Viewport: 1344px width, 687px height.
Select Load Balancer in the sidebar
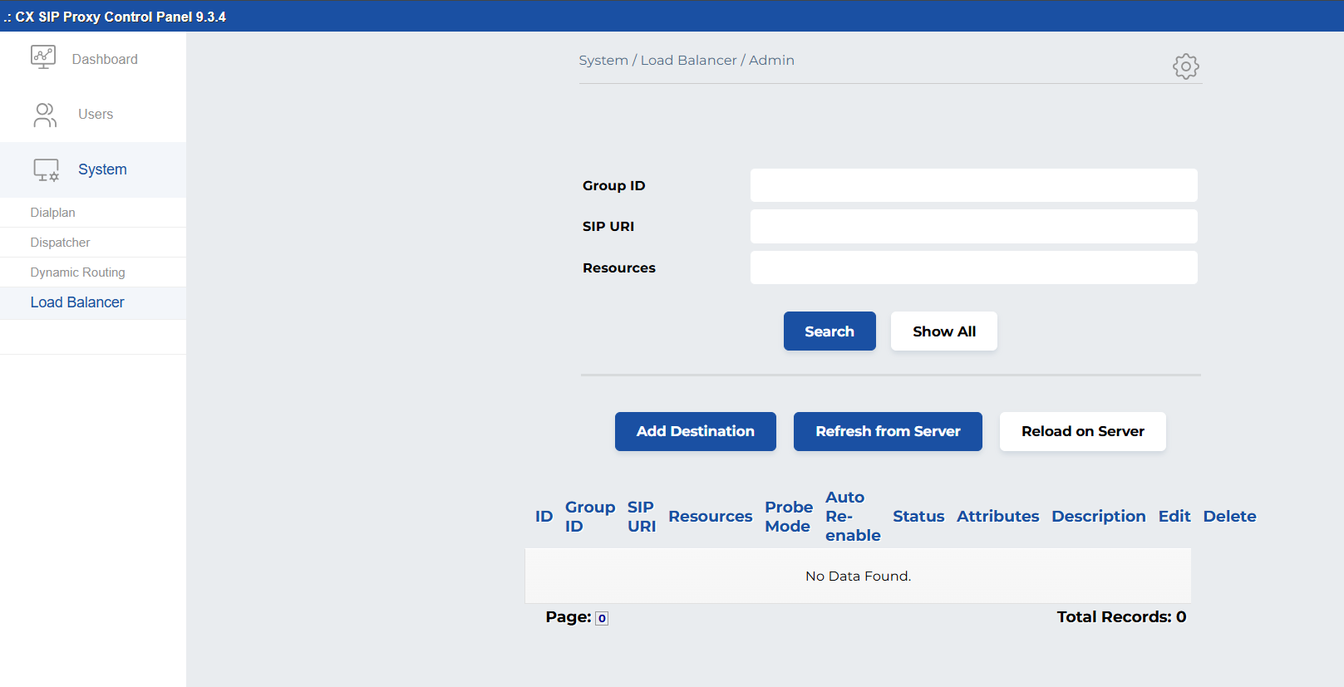[77, 302]
